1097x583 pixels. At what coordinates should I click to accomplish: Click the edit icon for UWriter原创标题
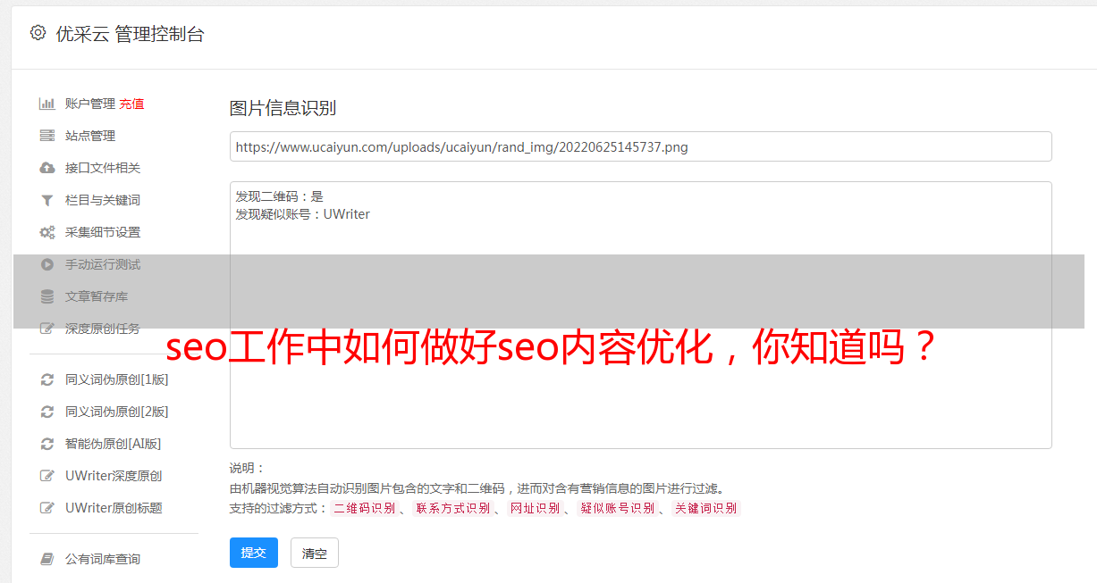47,508
